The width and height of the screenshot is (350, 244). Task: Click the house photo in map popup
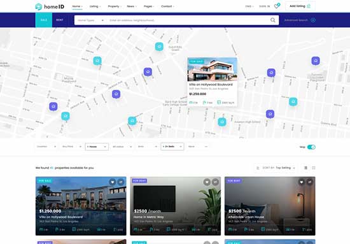tap(213, 69)
